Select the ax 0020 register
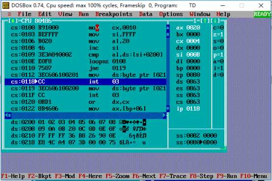The height and width of the screenshot is (181, 272). pyautogui.click(x=188, y=28)
